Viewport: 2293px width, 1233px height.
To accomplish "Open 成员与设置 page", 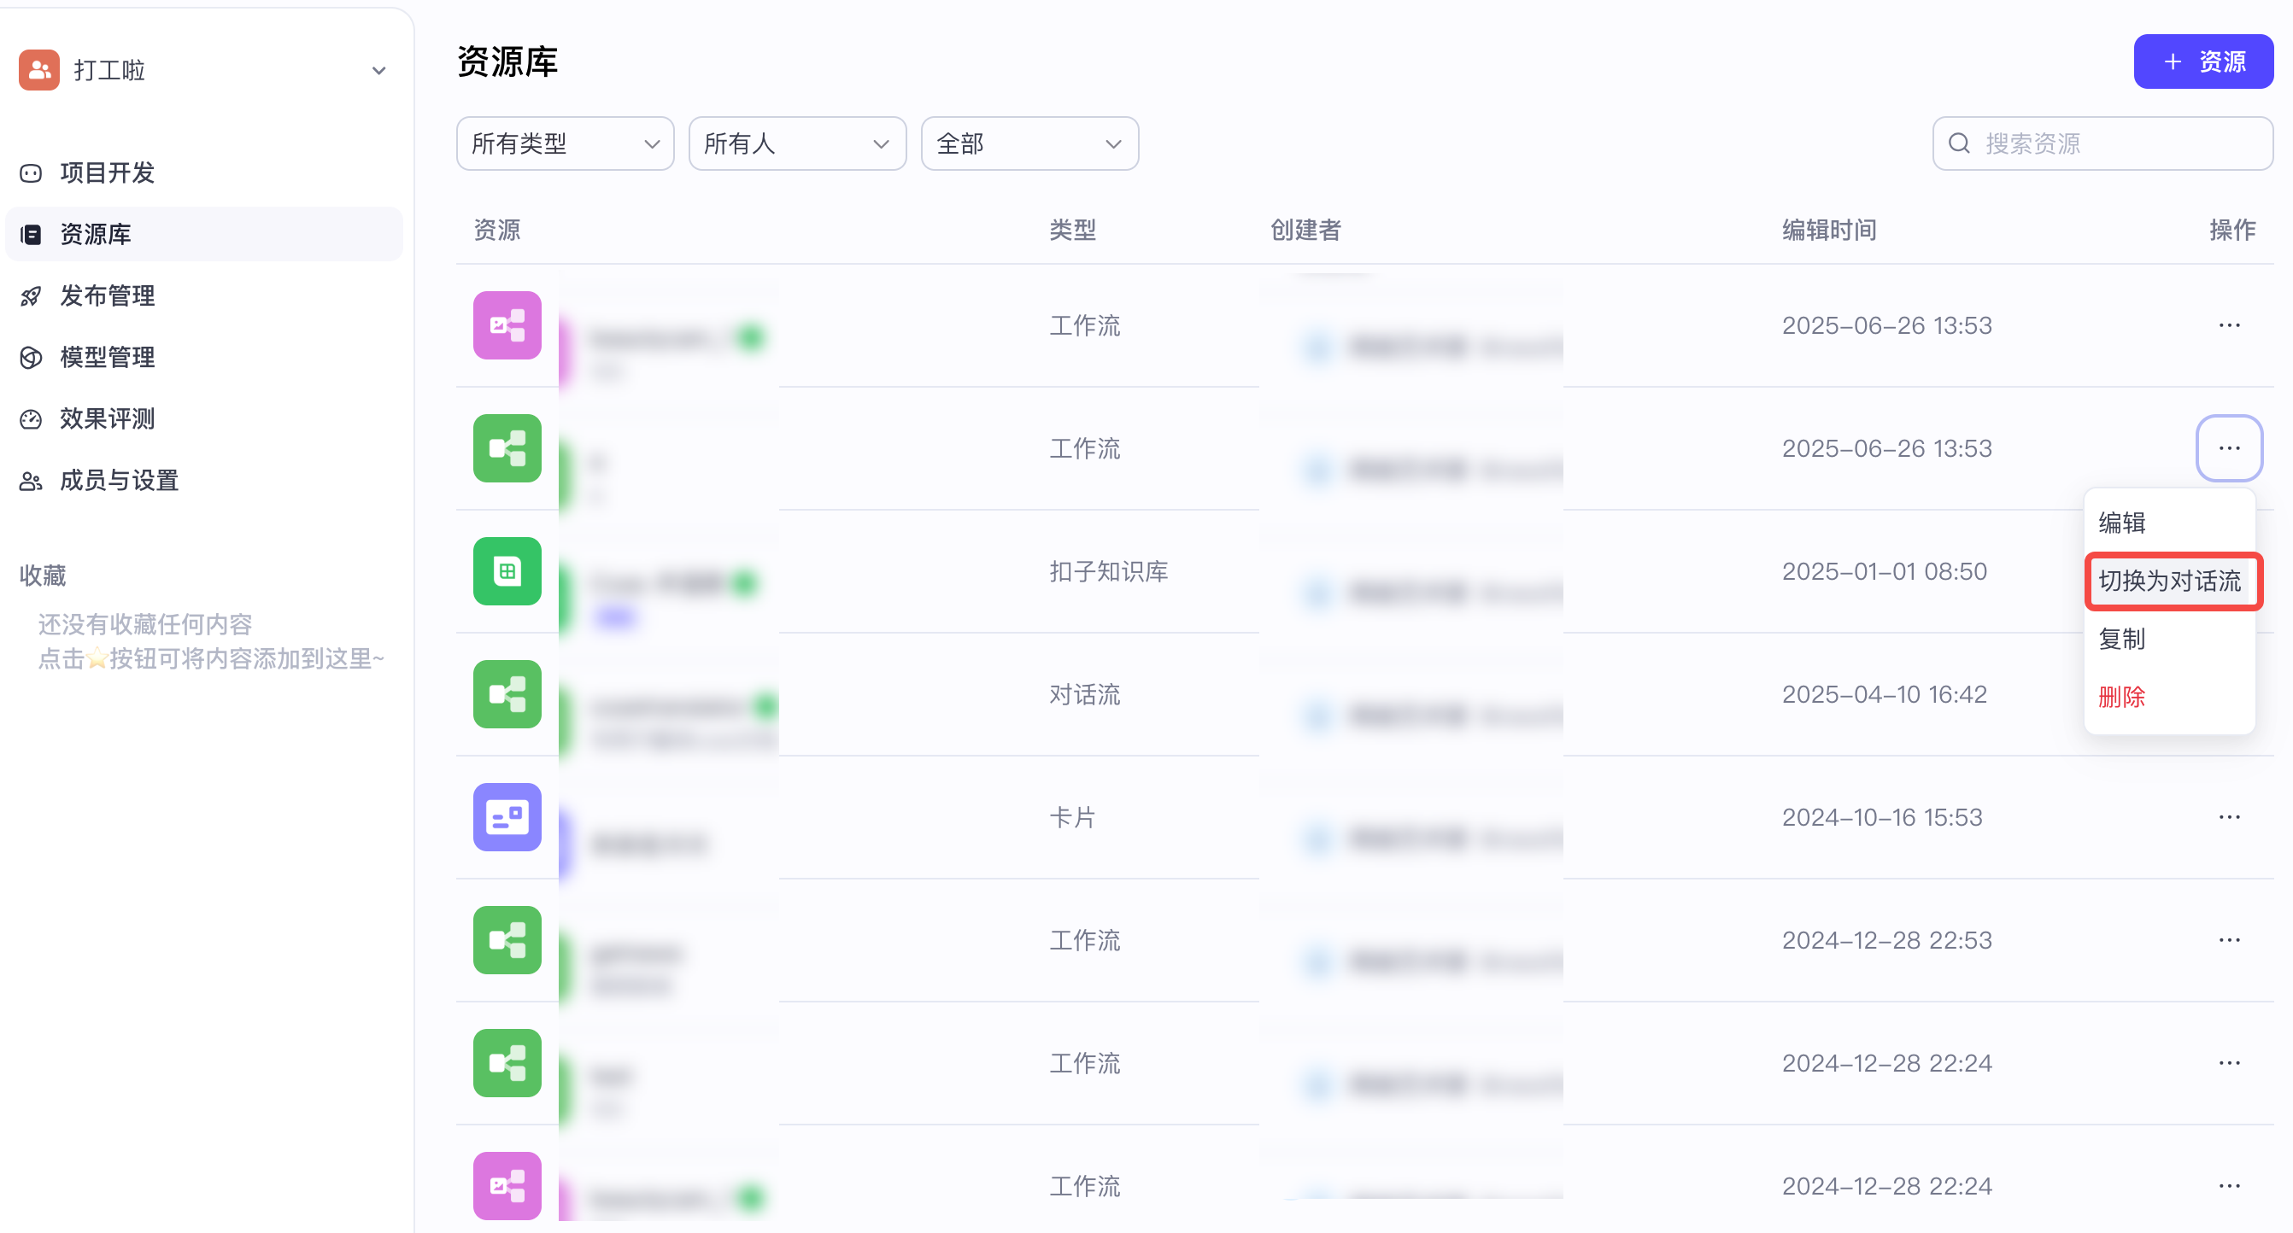I will 119,481.
